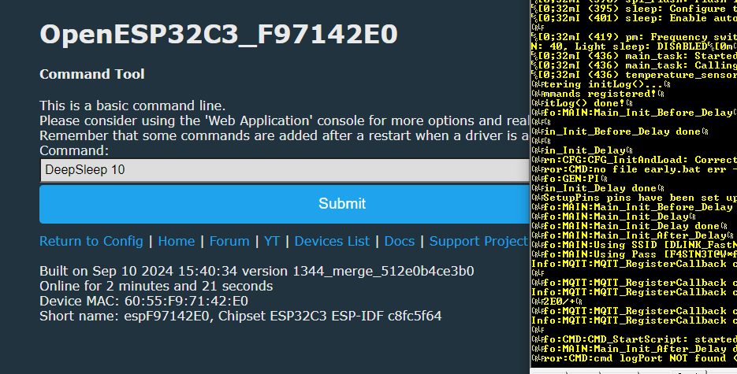The width and height of the screenshot is (737, 374).
Task: Click terminal line 'mmands registered!'
Action: click(597, 94)
